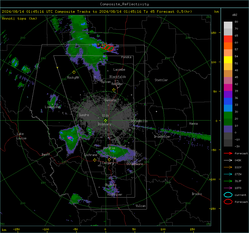The image size is (249, 233).
Task: Click the red forecast arrow legend icon
Action: 228,153
